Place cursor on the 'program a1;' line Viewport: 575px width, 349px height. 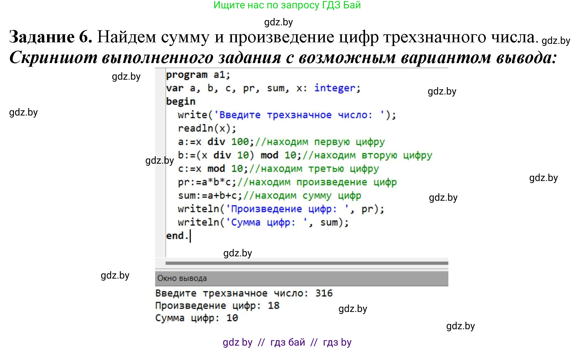(198, 75)
